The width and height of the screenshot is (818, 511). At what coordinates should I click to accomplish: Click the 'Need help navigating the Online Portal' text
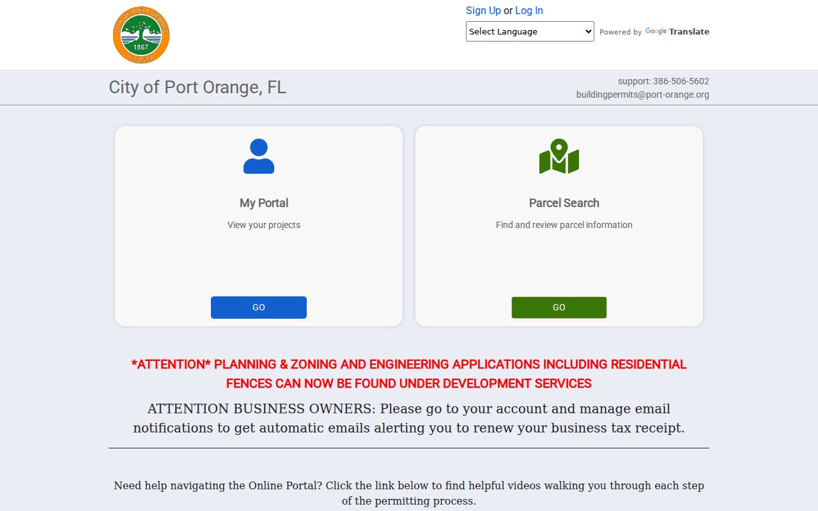point(409,493)
